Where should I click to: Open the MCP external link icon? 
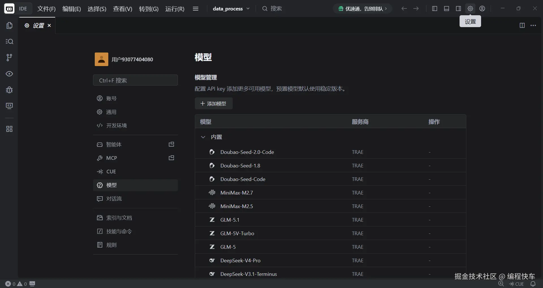click(171, 158)
